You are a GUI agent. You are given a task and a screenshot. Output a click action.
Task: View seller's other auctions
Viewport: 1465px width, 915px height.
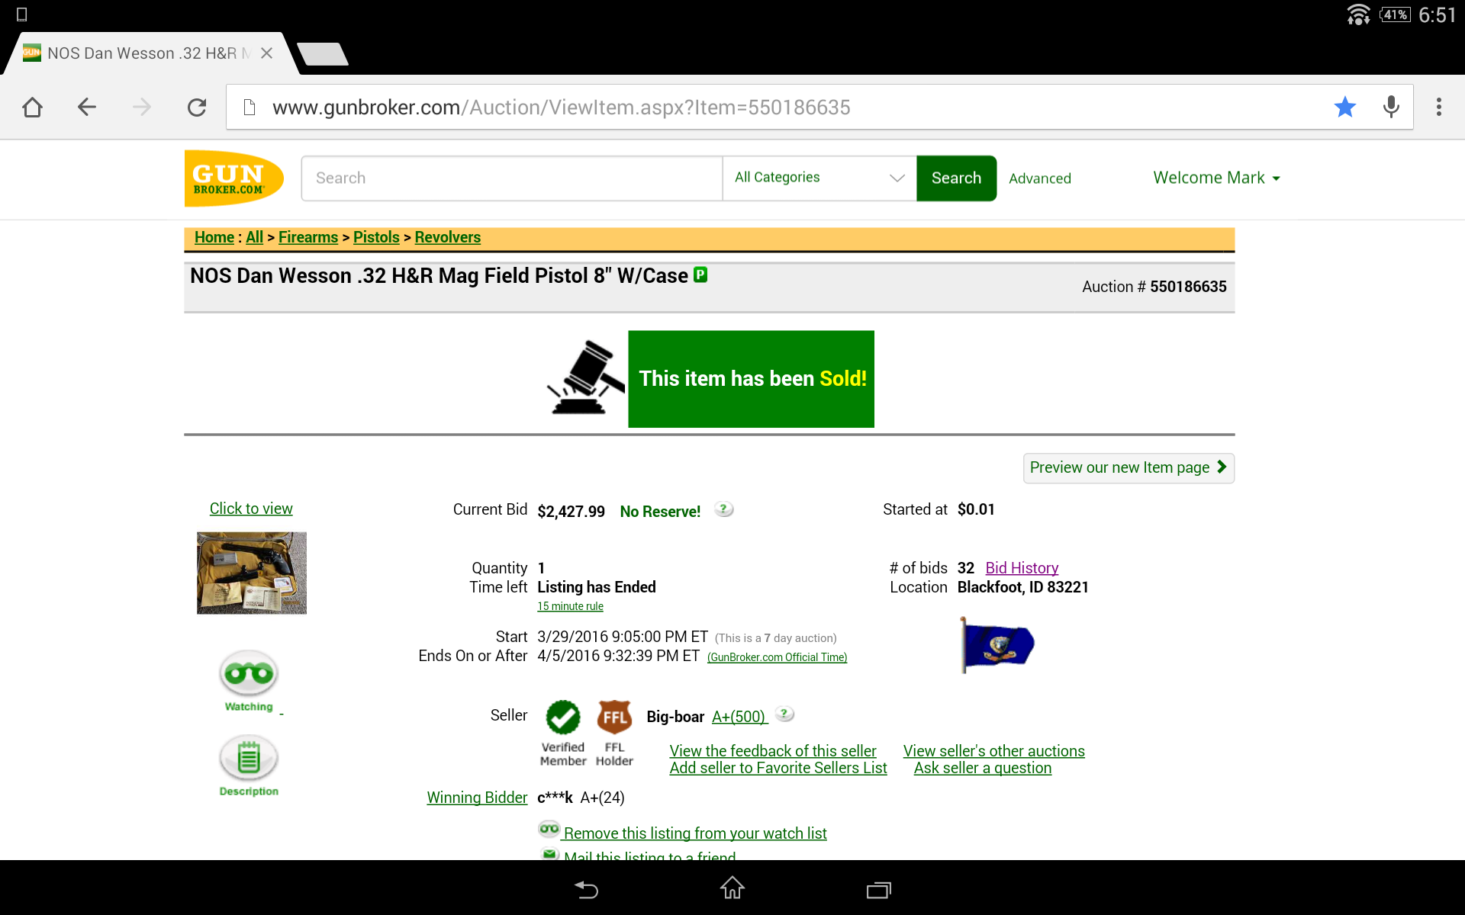994,751
